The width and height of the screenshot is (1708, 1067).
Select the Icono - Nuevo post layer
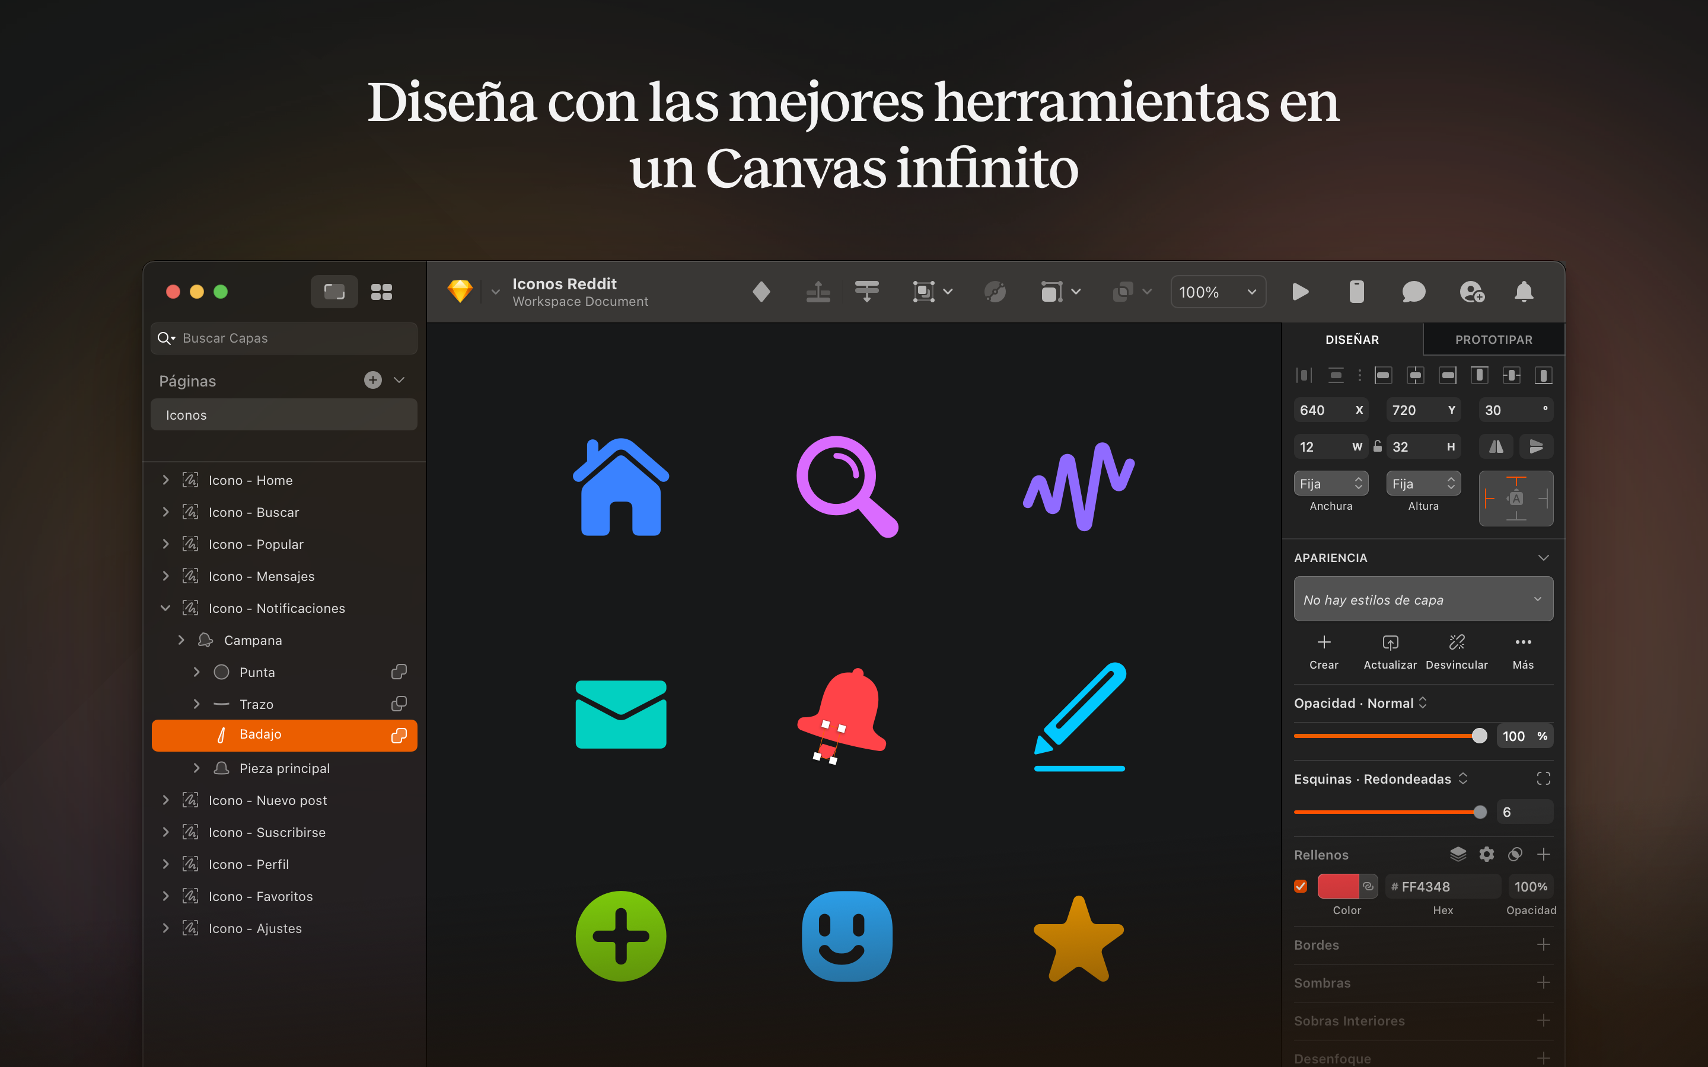click(x=283, y=800)
